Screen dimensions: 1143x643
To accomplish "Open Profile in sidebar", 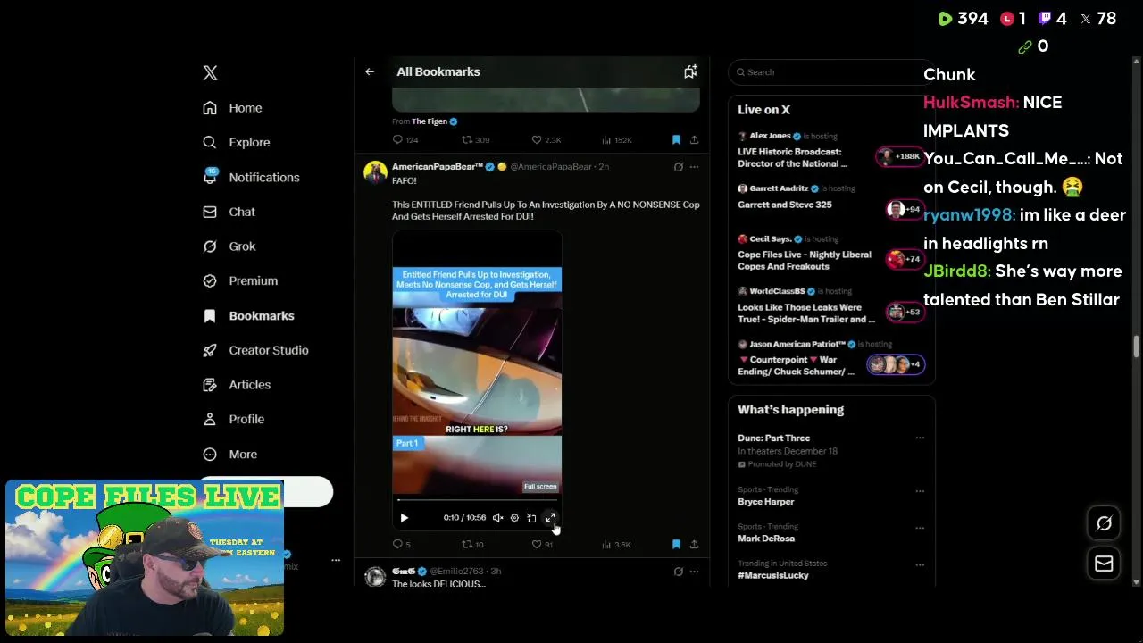I will 233,419.
